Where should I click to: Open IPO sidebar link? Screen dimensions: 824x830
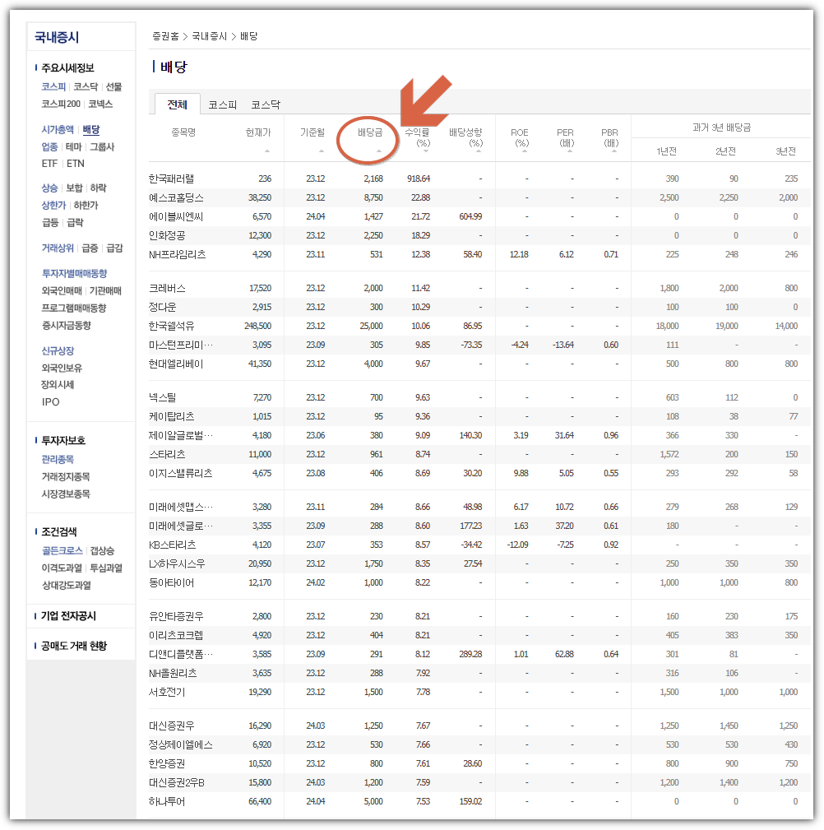tap(51, 401)
